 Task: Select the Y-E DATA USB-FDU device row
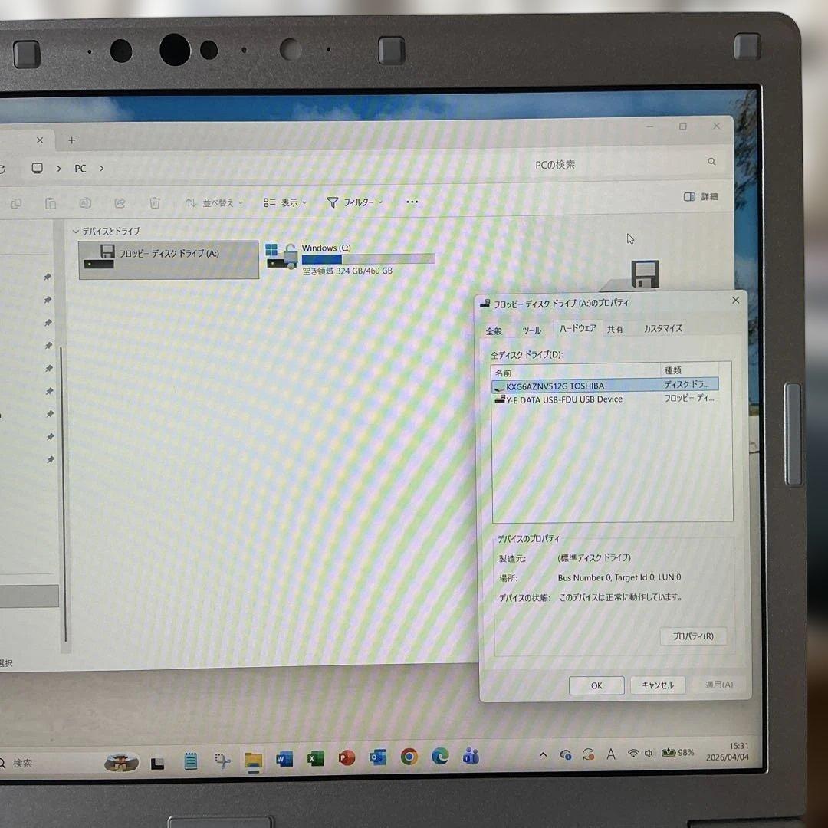tap(605, 399)
